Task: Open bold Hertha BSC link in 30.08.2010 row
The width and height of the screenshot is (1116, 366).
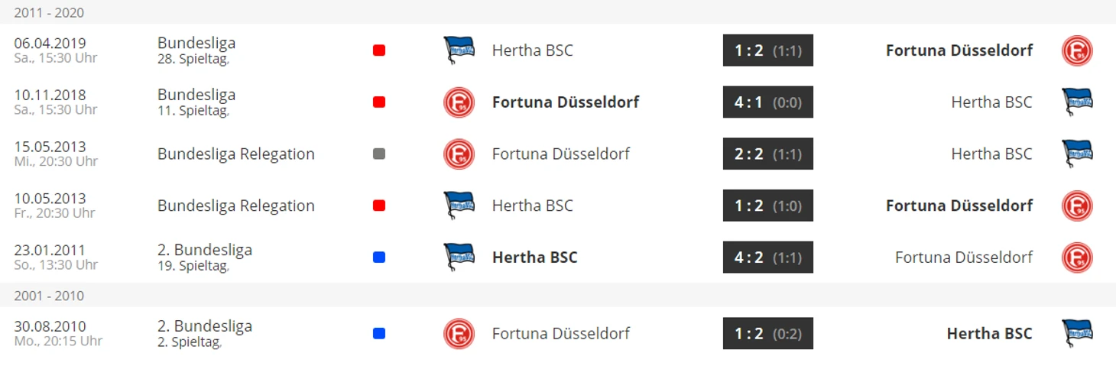Action: [x=989, y=334]
